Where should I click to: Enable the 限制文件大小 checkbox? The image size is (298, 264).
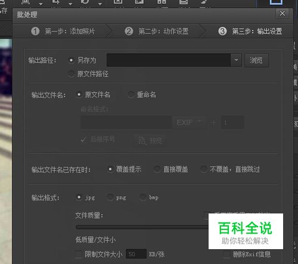[x=78, y=254]
